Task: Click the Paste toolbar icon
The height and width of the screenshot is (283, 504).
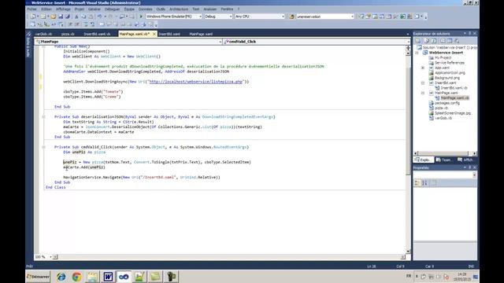Action: pos(91,17)
